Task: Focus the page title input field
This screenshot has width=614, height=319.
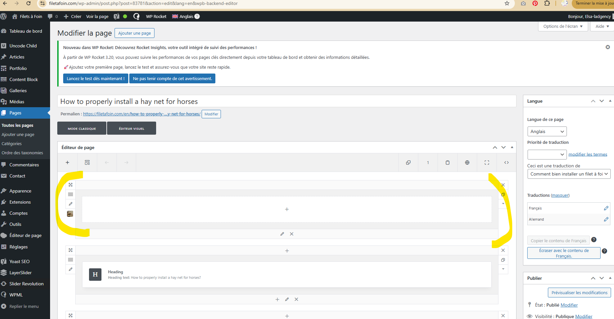Action: click(x=287, y=101)
